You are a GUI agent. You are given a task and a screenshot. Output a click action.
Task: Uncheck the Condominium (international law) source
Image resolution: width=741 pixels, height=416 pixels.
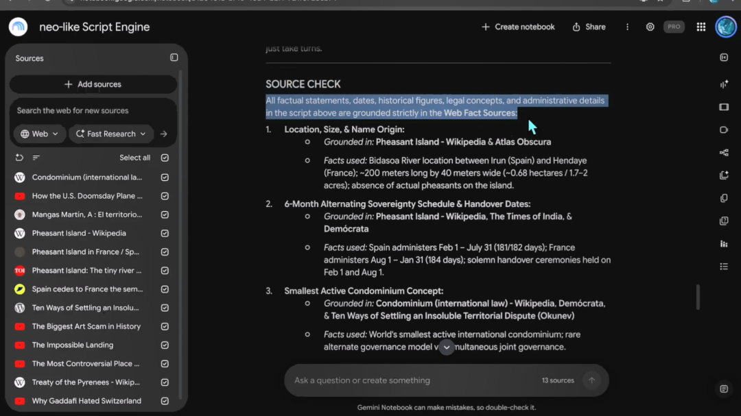click(165, 178)
